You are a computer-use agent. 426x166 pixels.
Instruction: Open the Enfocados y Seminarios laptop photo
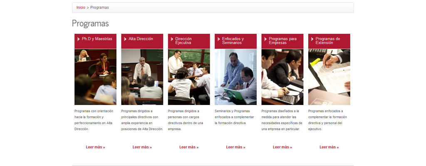pos(235,77)
